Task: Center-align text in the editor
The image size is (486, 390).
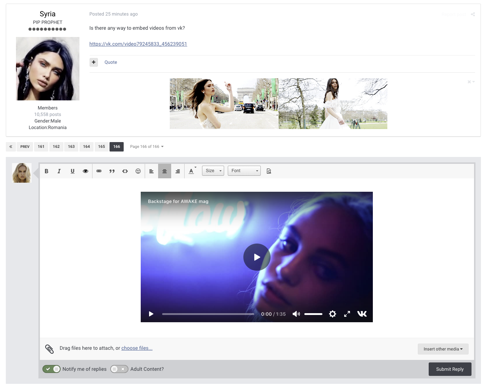Action: [165, 171]
